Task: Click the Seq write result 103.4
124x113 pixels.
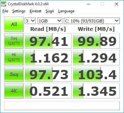Action: click(x=96, y=74)
